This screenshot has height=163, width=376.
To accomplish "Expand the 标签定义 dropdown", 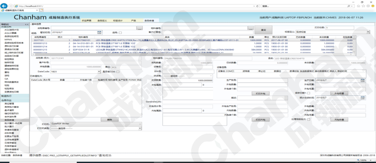I will (369, 32).
